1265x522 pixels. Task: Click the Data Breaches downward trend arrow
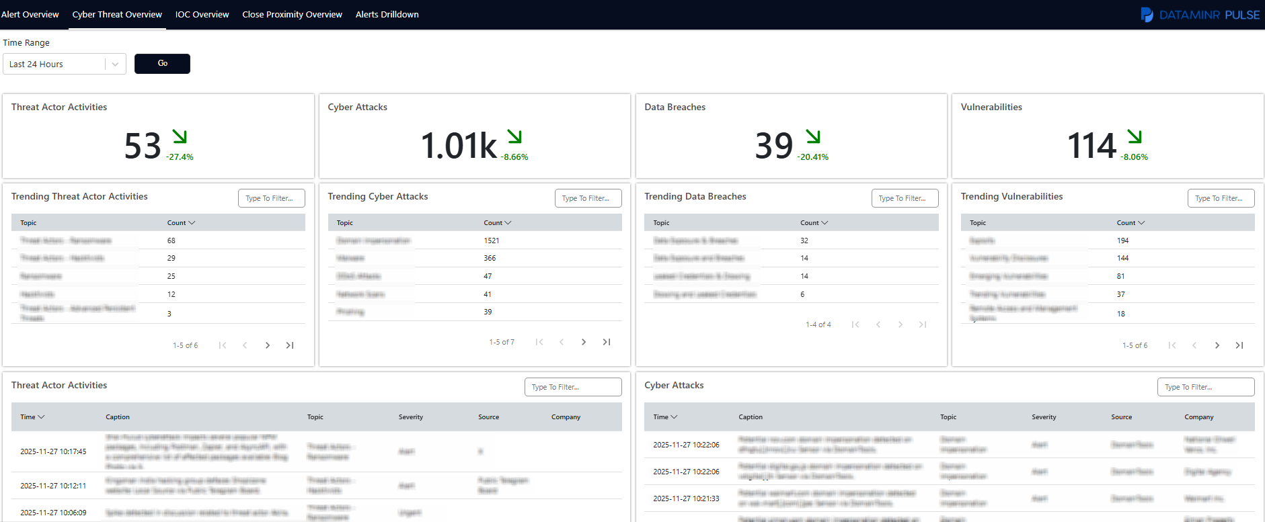813,136
